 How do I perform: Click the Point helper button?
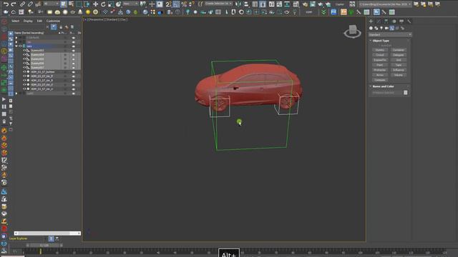(x=380, y=65)
